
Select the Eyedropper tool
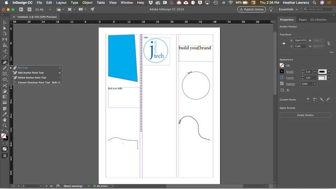coord(5,114)
